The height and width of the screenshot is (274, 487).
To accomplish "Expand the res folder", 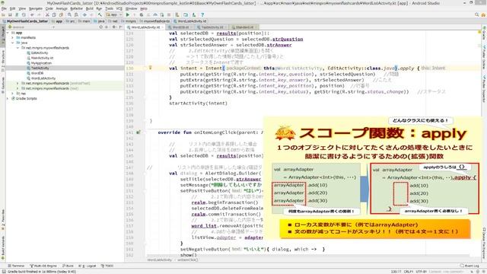I will pyautogui.click(x=13, y=93).
